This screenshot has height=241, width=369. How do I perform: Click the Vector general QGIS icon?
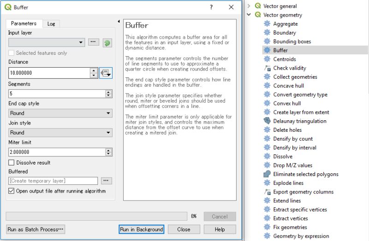tap(258, 6)
